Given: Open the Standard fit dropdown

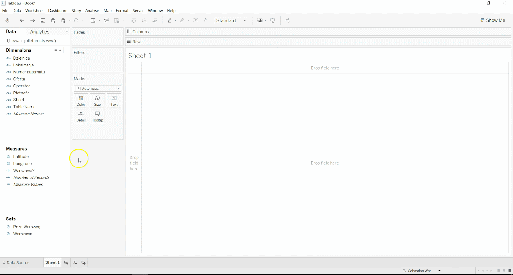Looking at the screenshot, I should click(x=231, y=21).
